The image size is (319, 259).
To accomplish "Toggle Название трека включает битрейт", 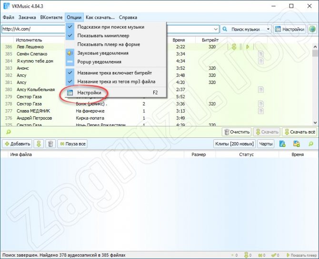I will 116,73.
